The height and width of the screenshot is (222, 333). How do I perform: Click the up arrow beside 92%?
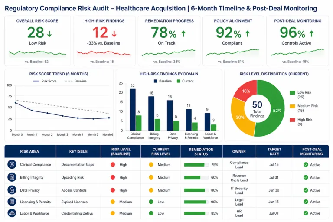tap(248, 33)
